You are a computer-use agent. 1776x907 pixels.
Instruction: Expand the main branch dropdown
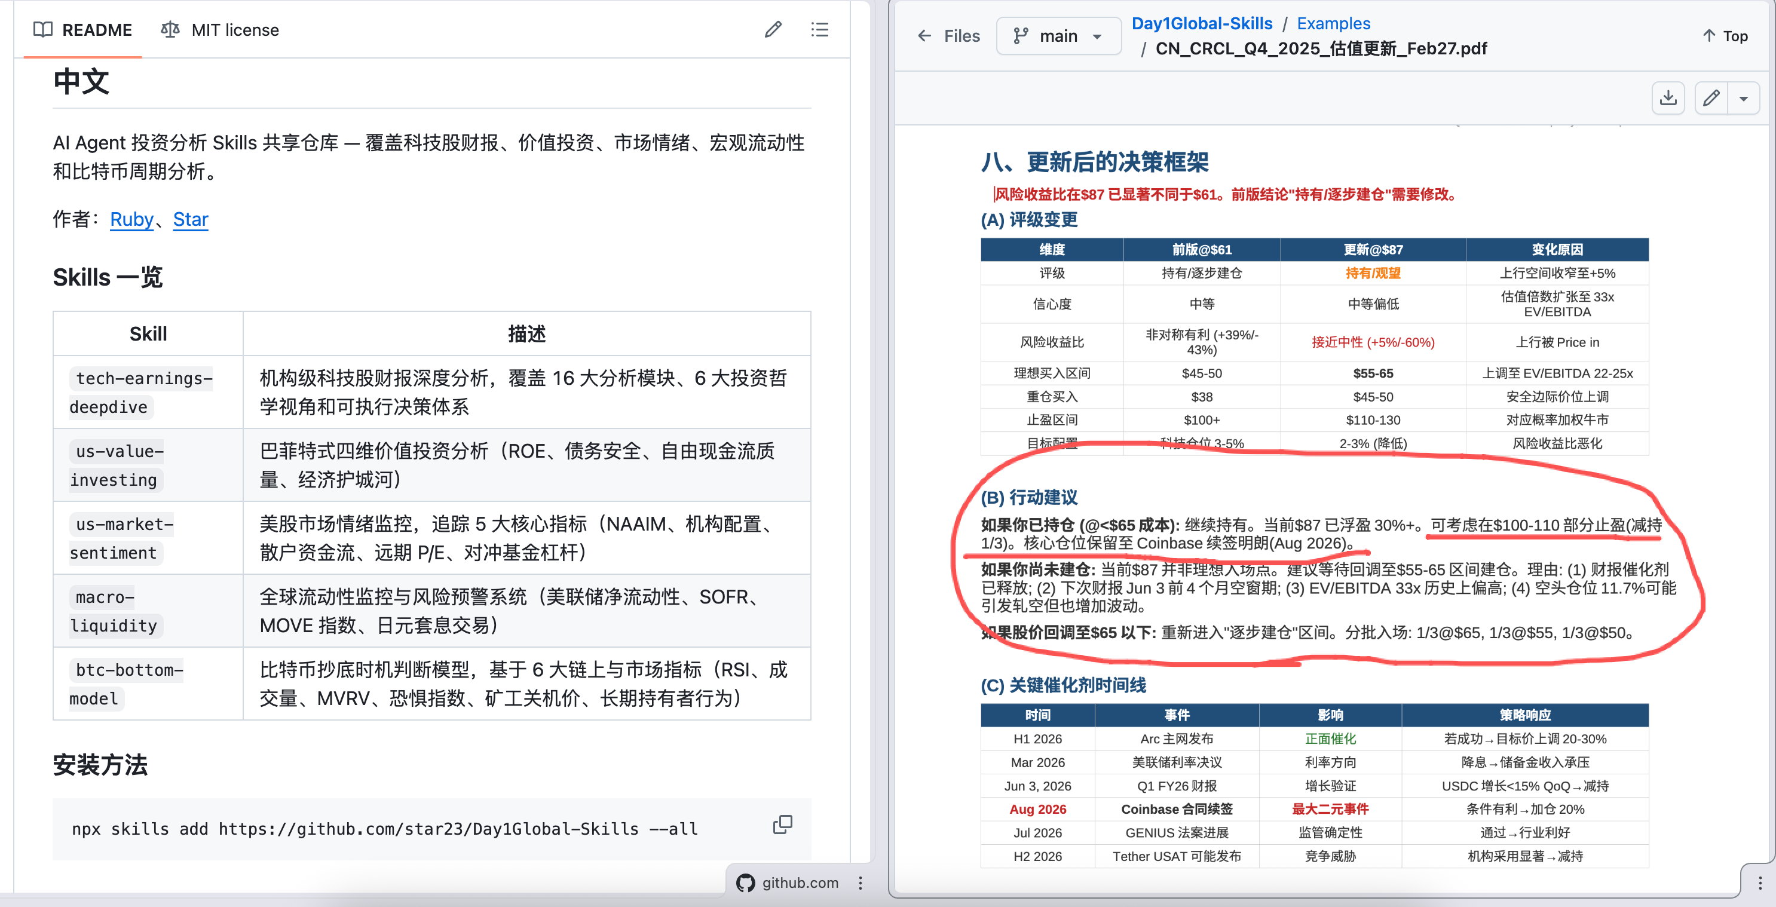(1058, 36)
